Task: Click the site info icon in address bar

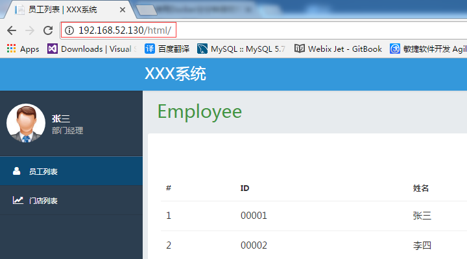Action: pos(69,30)
